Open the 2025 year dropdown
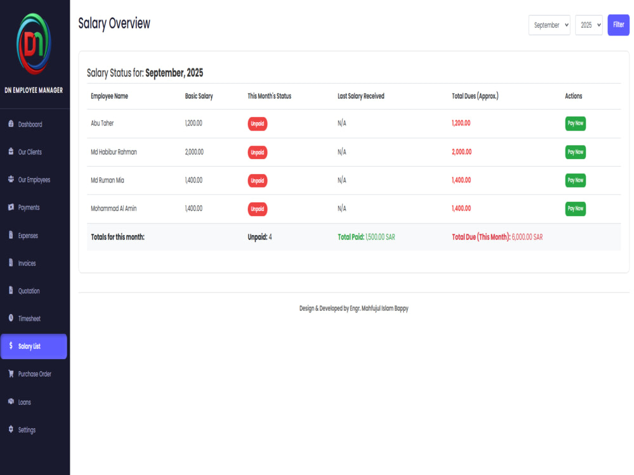634x475 pixels. (x=589, y=25)
